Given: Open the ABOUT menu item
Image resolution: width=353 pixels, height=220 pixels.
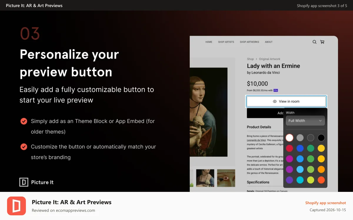Looking at the screenshot, I should (269, 42).
